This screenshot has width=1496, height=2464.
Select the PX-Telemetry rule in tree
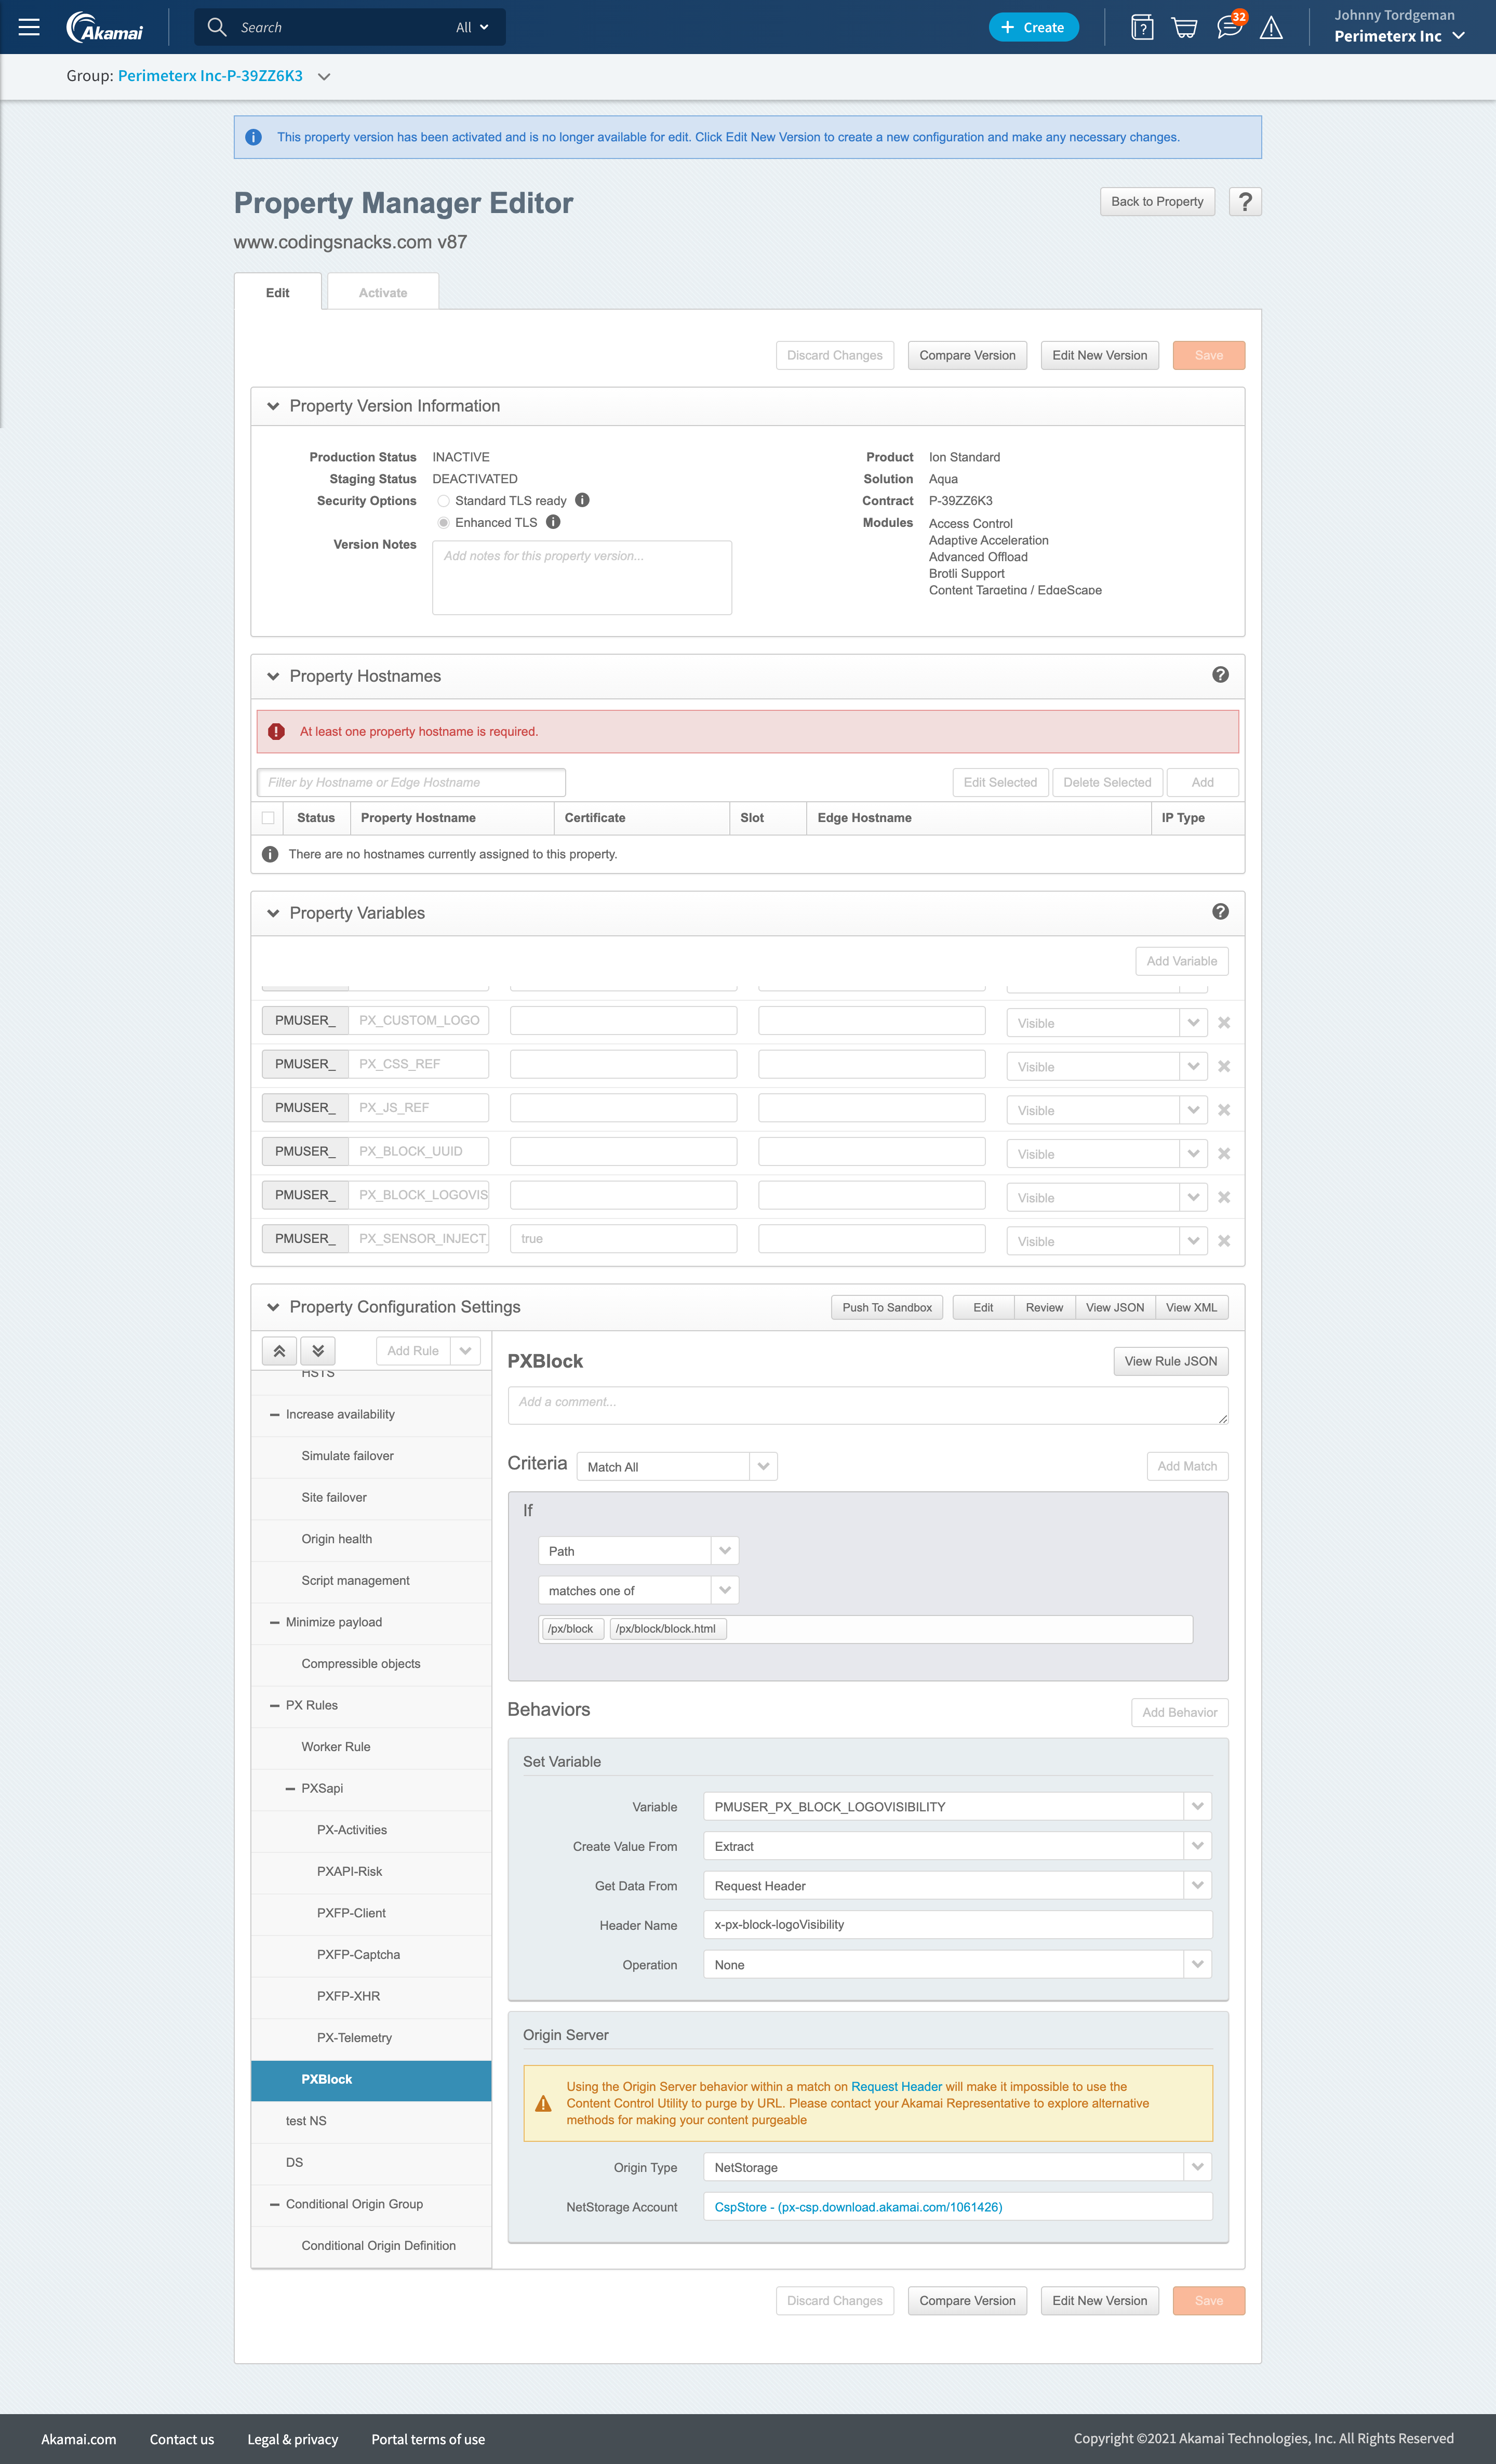pos(354,2038)
